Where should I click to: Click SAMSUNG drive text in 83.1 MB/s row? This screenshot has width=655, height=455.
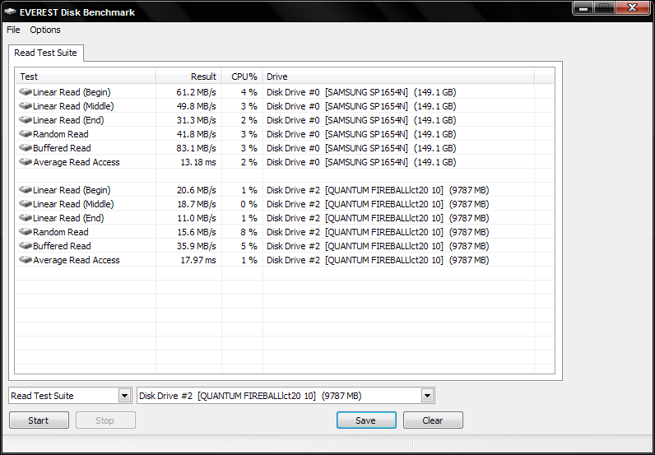361,148
